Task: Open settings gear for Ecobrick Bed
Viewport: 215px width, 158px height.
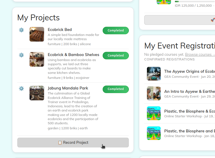Action: pos(21,30)
